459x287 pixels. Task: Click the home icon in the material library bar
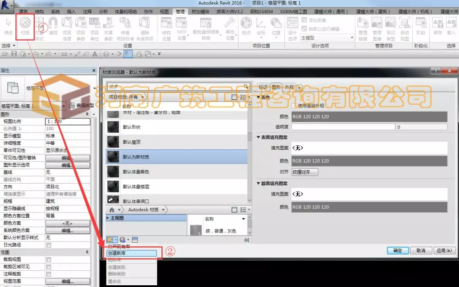click(x=112, y=210)
